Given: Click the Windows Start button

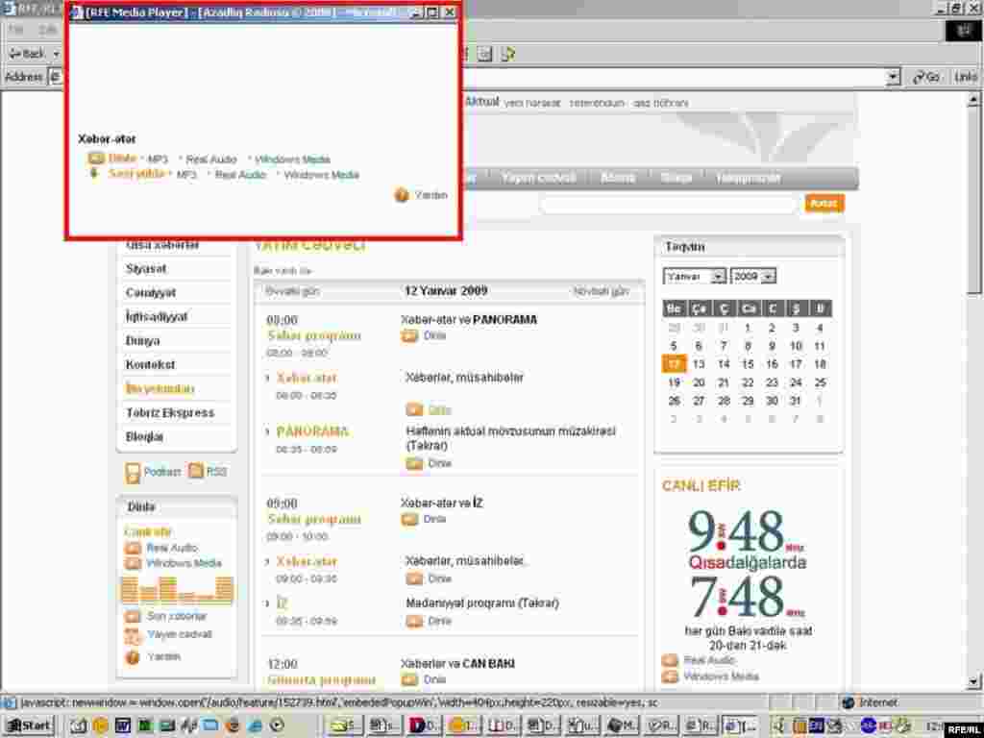Looking at the screenshot, I should tap(29, 726).
